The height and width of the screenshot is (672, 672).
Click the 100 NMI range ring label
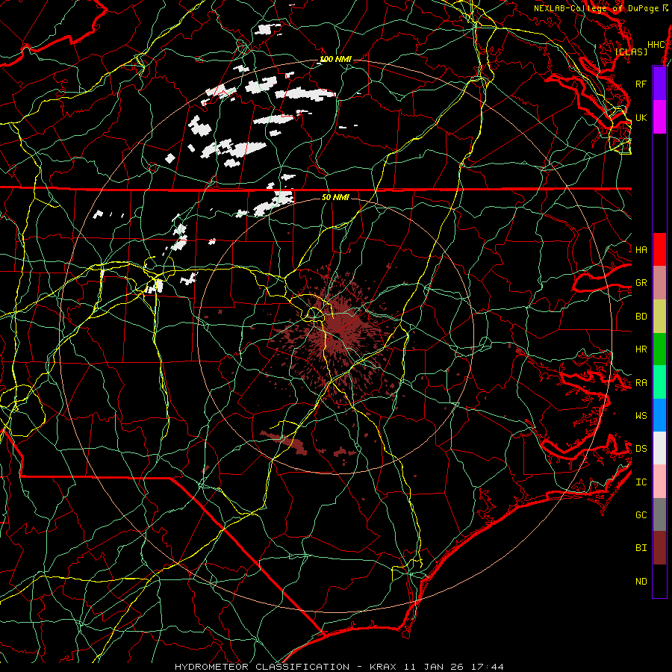coord(335,59)
